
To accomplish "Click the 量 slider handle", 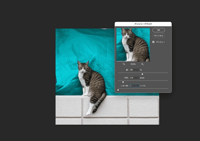I will pos(142,74).
